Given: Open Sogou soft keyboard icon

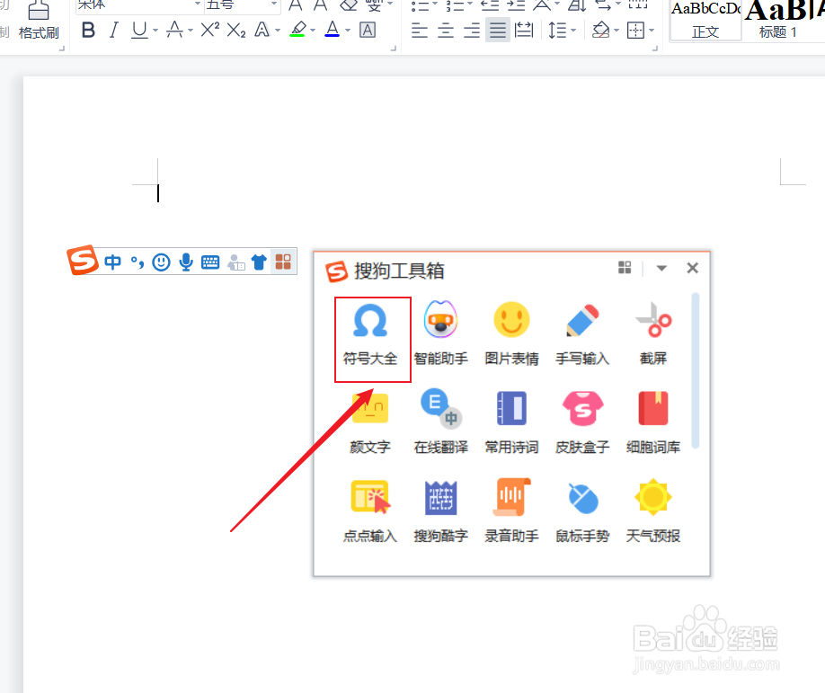Looking at the screenshot, I should (x=210, y=262).
